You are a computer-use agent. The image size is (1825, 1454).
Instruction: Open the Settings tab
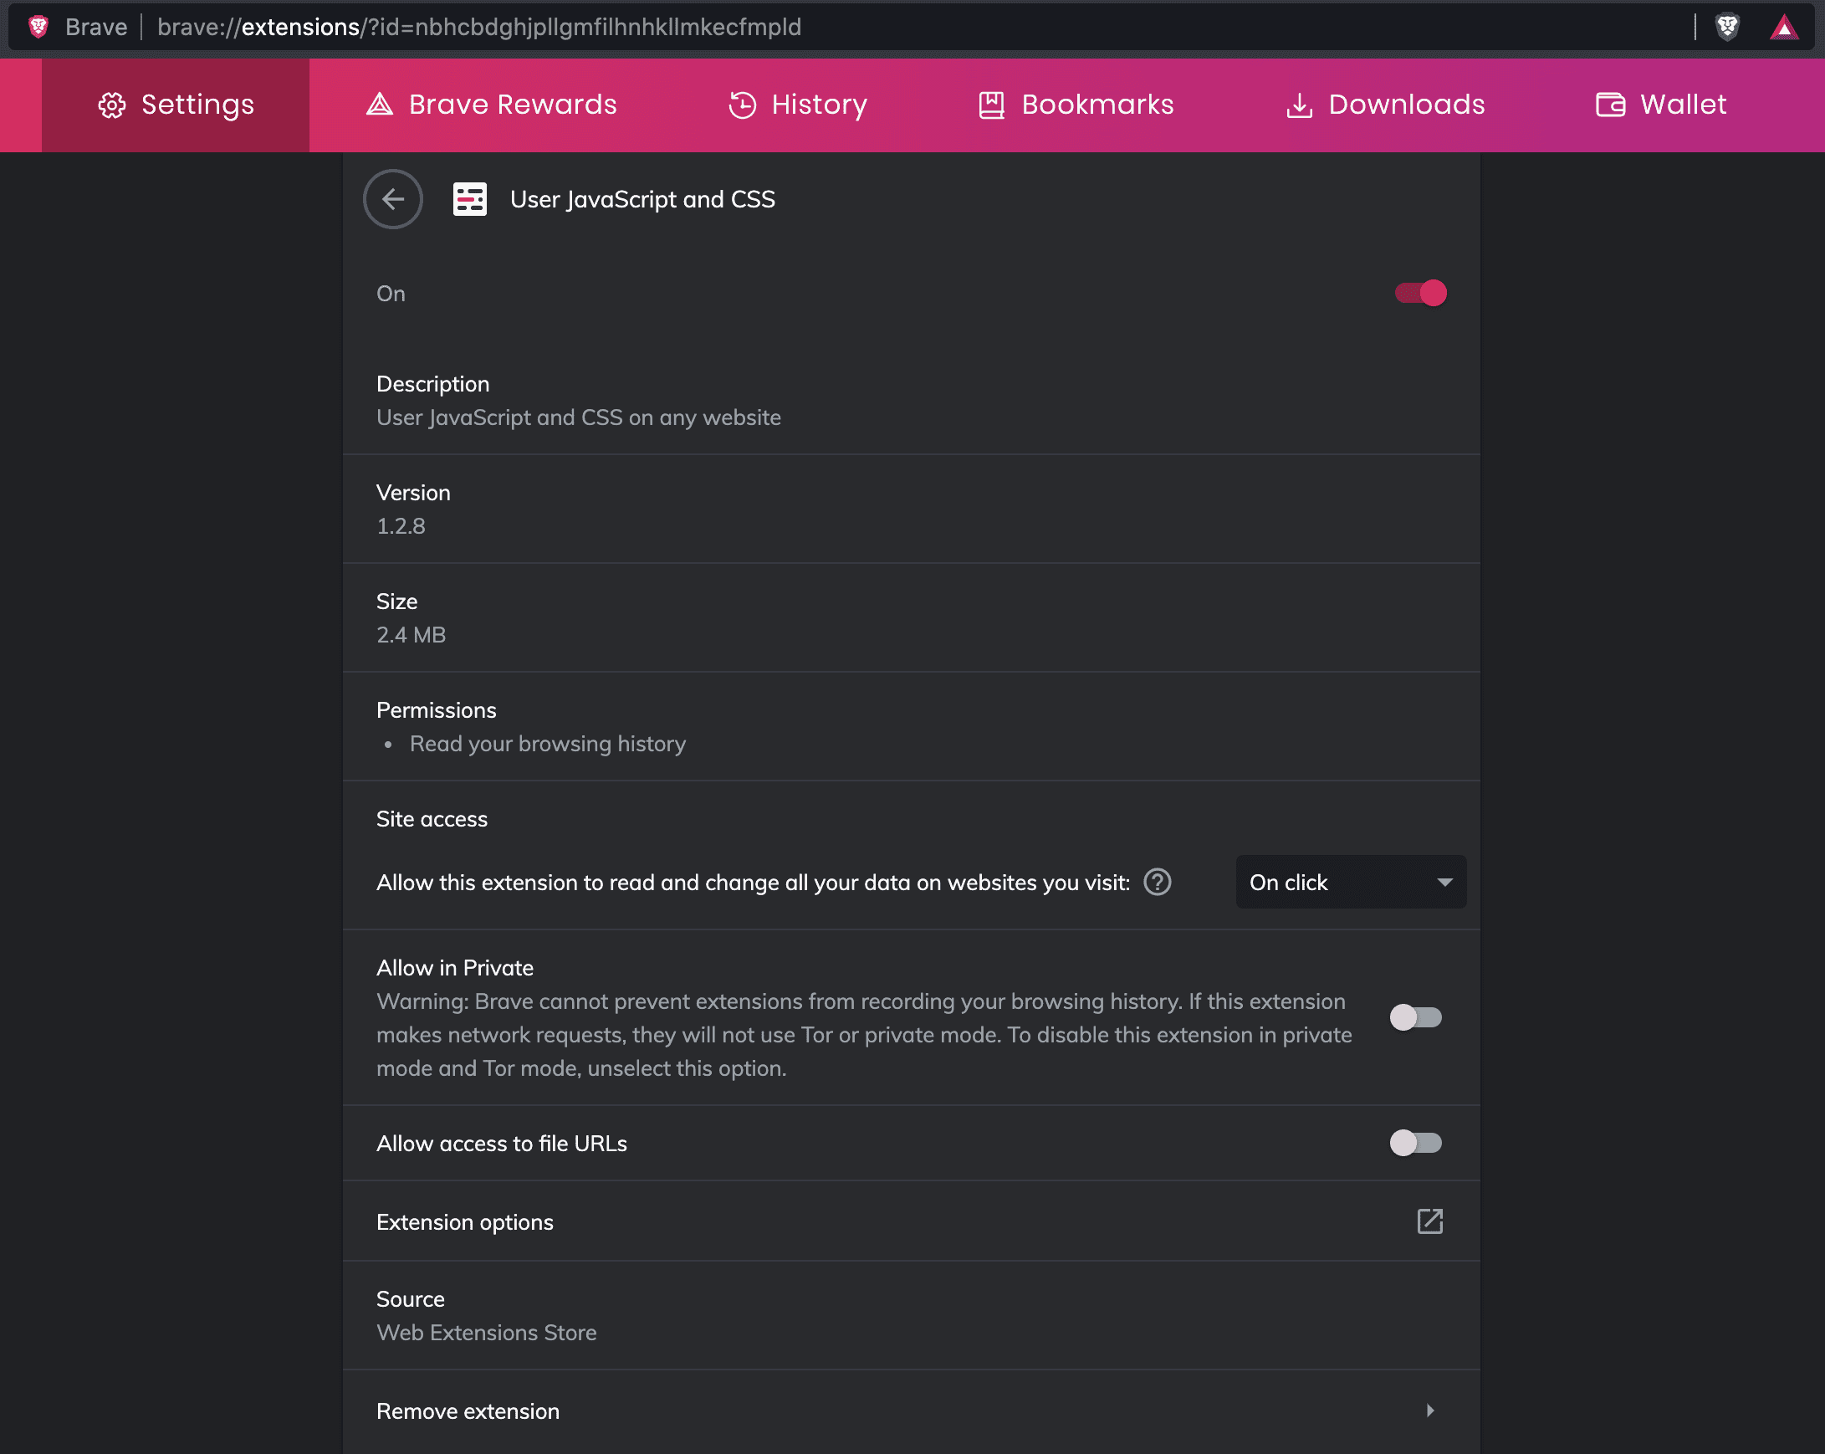(175, 105)
